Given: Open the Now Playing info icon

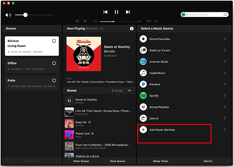Looking at the screenshot, I should point(132,28).
